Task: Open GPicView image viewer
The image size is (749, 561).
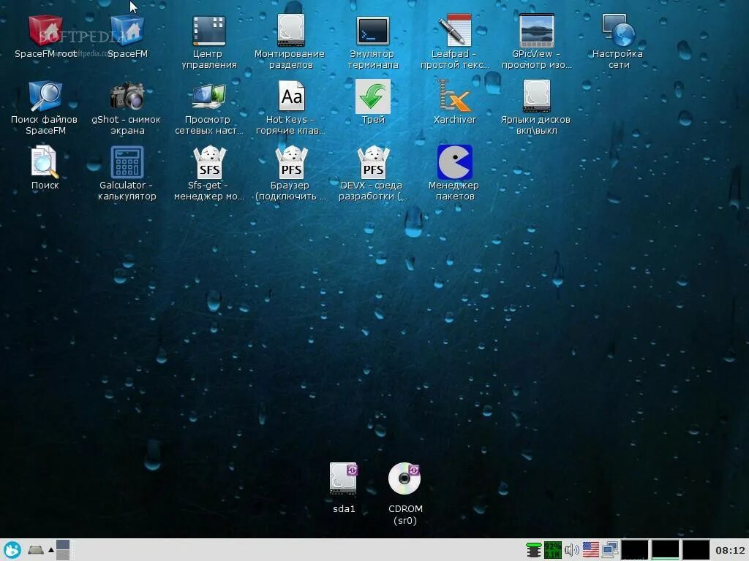Action: click(x=536, y=29)
